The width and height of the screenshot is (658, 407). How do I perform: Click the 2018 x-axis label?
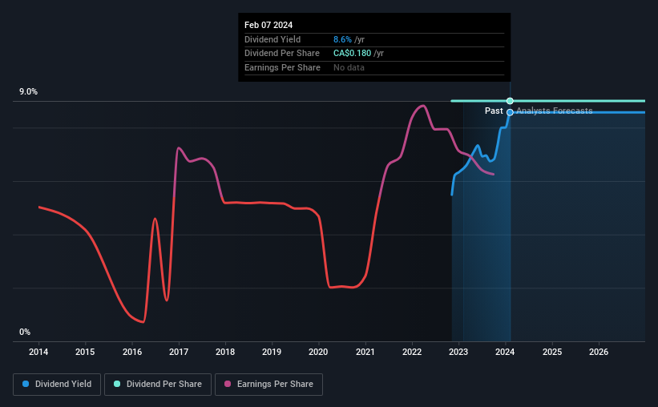click(225, 352)
